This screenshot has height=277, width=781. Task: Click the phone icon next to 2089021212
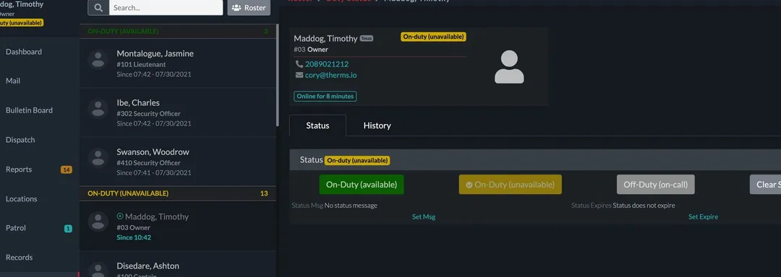click(299, 64)
